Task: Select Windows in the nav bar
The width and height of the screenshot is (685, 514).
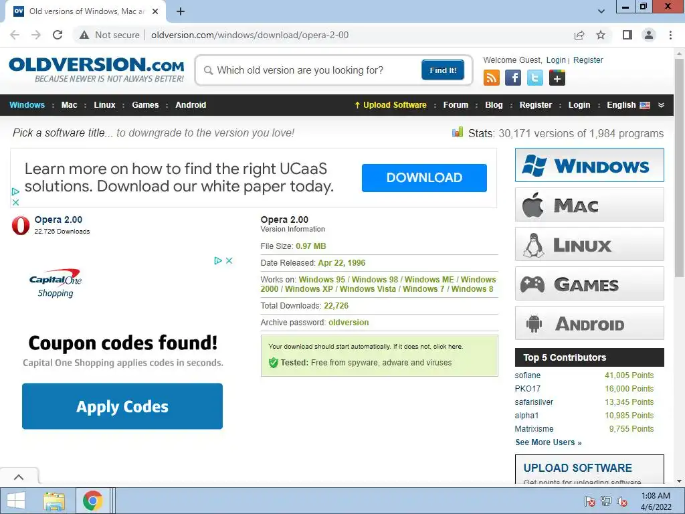Action: (27, 105)
